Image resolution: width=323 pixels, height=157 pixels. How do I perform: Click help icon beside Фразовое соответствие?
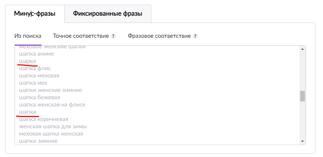click(x=195, y=36)
